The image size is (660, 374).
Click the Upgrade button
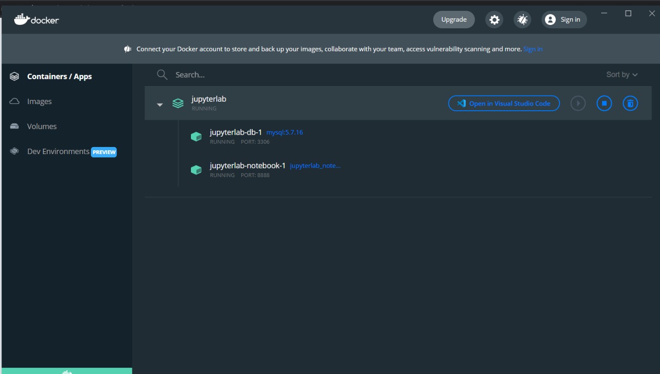[x=454, y=20]
